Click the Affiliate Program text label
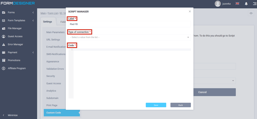Image resolution: width=257 pixels, height=119 pixels. tap(17, 68)
